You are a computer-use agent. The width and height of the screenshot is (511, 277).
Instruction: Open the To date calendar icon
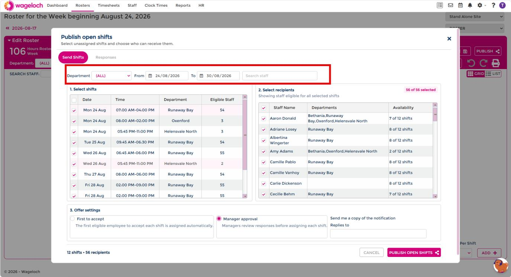(x=202, y=76)
